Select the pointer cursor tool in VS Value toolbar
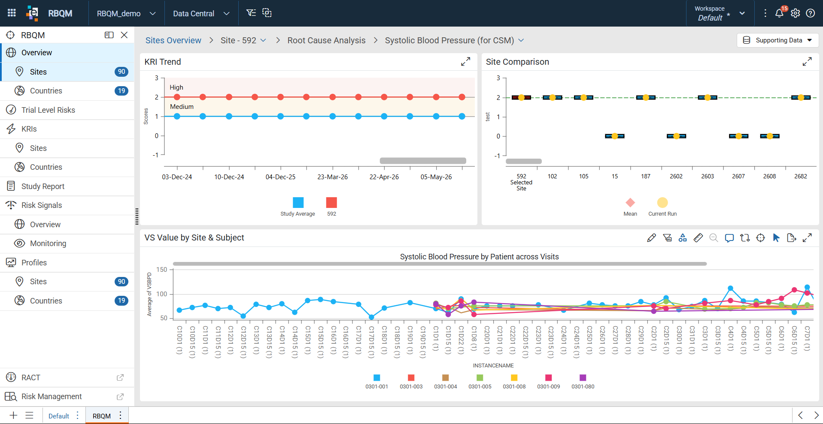Image resolution: width=823 pixels, height=424 pixels. point(776,238)
